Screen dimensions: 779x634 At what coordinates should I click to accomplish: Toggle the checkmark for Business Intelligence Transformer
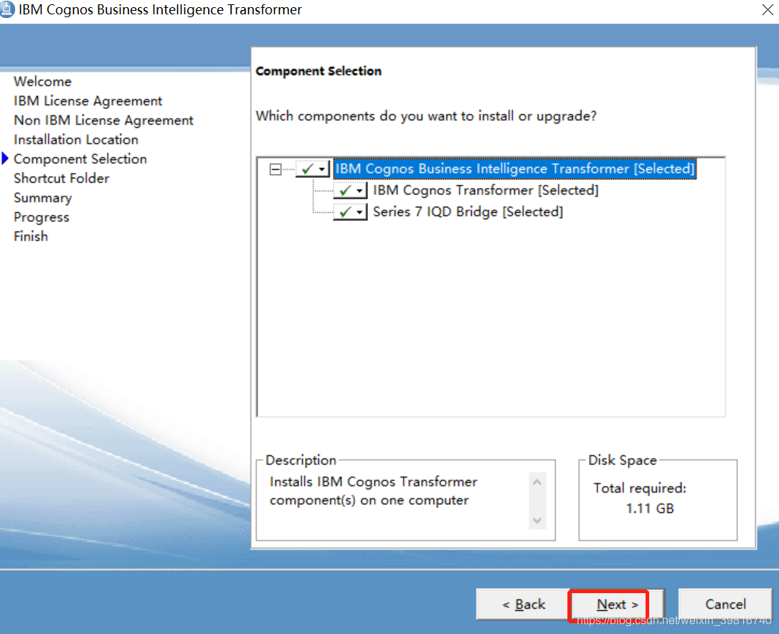coord(308,169)
